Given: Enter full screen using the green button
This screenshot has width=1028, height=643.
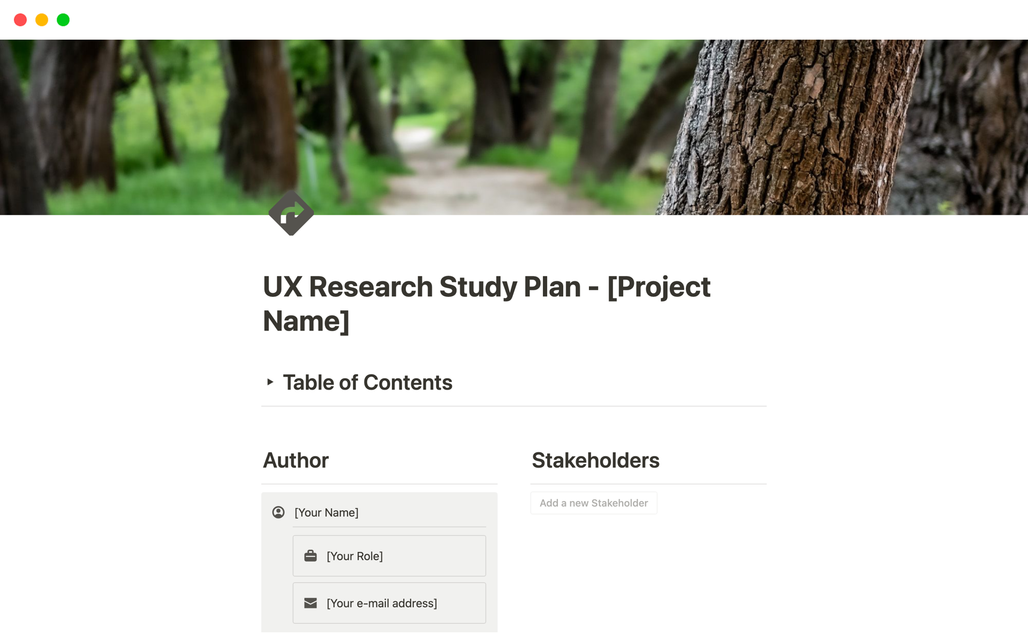Looking at the screenshot, I should point(63,20).
